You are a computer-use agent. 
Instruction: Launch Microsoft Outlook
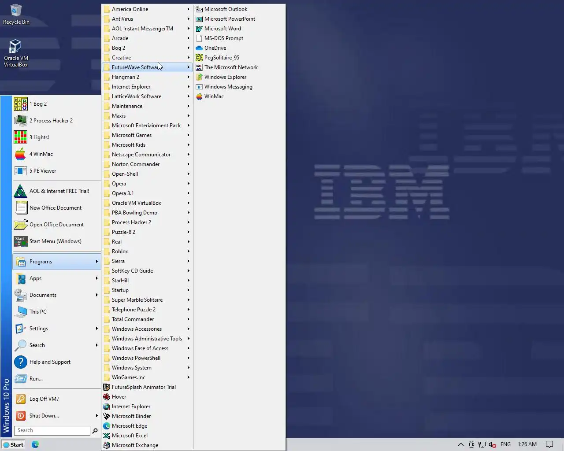pyautogui.click(x=239, y=9)
